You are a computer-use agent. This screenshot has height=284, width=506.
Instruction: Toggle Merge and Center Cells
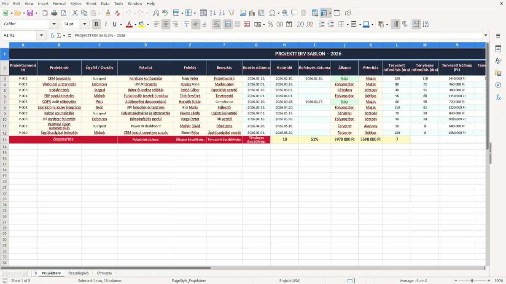coord(228,24)
